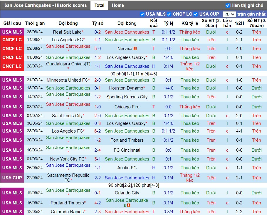
Task: Select the CNCF LC label in 09/08/24 row
Action: (12, 49)
